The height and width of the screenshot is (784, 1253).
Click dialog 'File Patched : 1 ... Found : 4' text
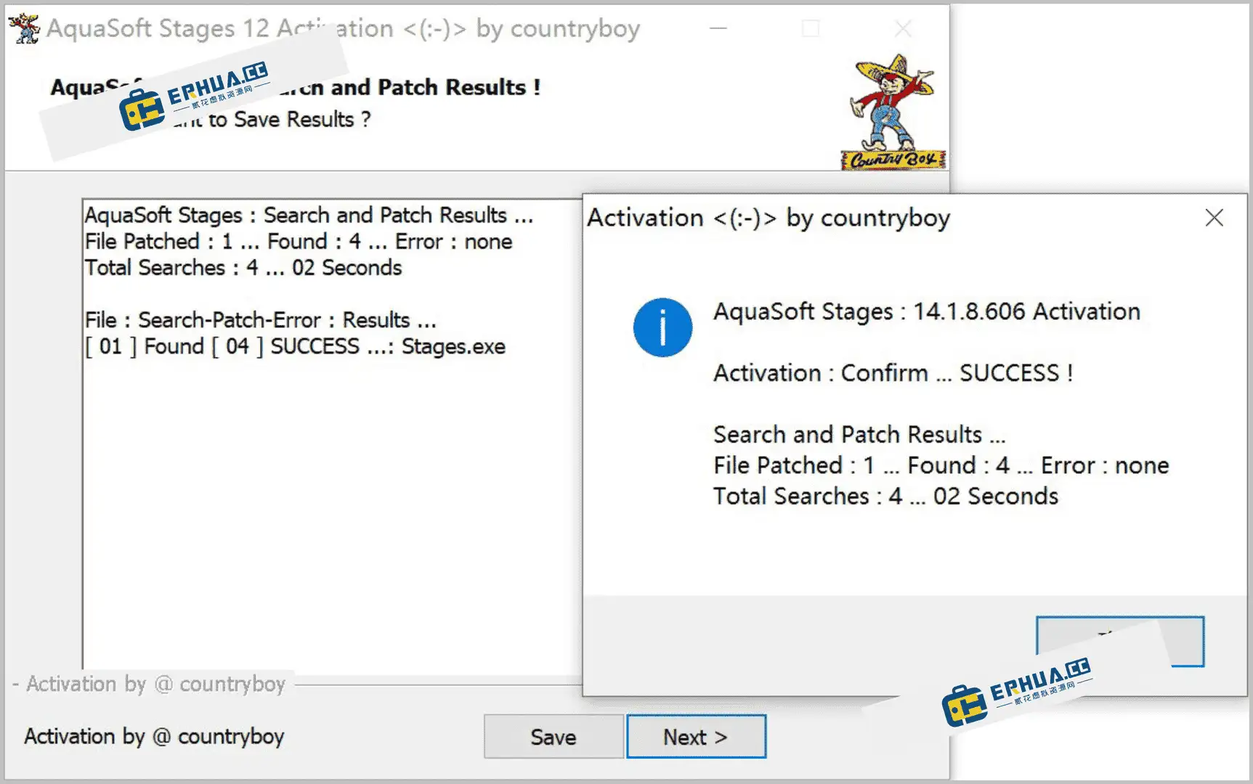tap(941, 465)
